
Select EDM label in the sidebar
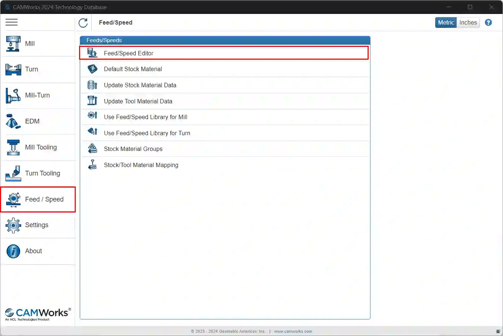tap(32, 121)
